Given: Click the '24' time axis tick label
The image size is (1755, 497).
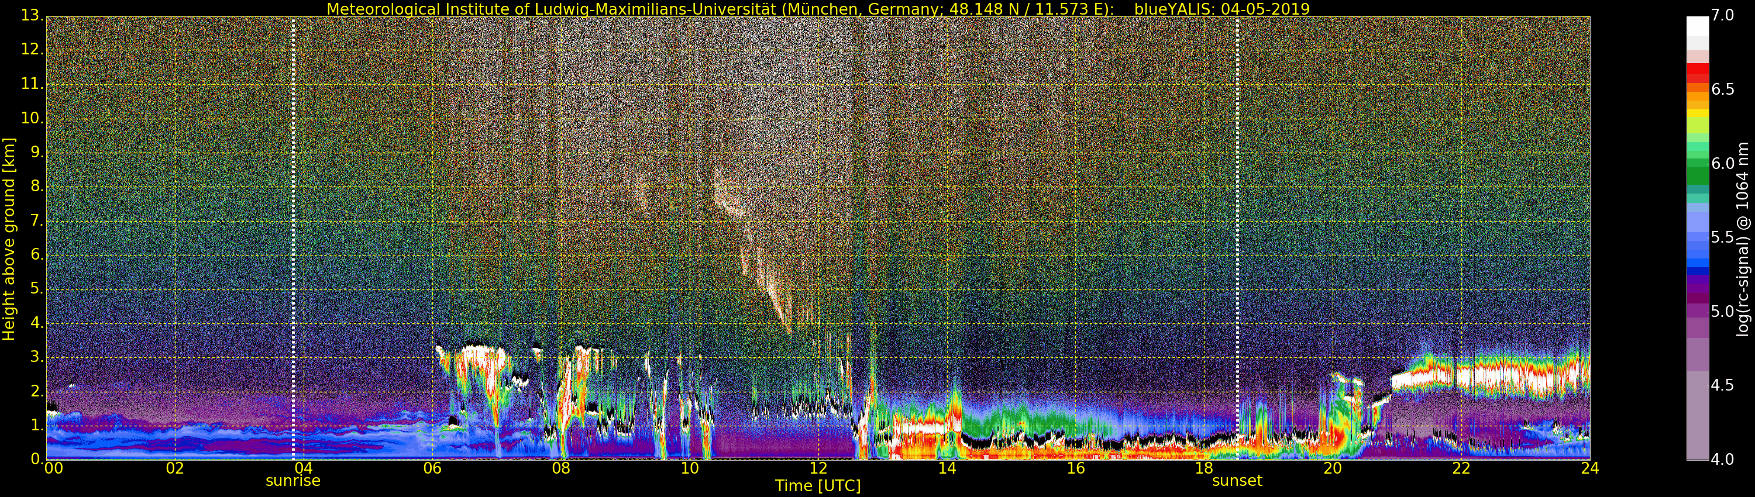Looking at the screenshot, I should [1590, 468].
